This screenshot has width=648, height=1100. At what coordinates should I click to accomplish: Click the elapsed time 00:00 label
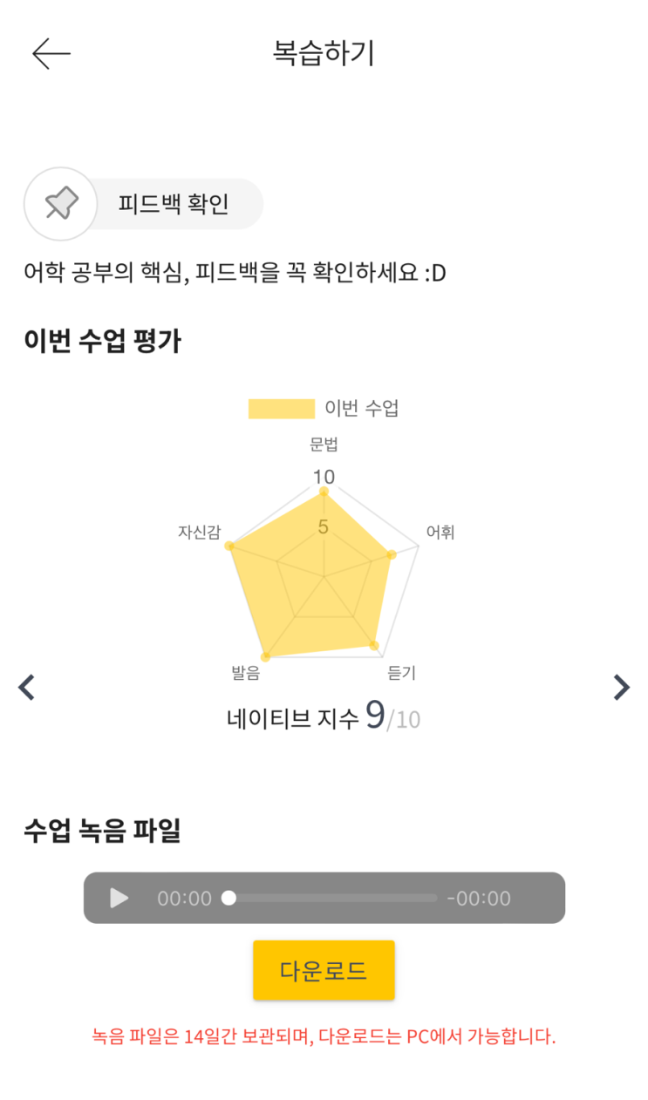tap(184, 899)
